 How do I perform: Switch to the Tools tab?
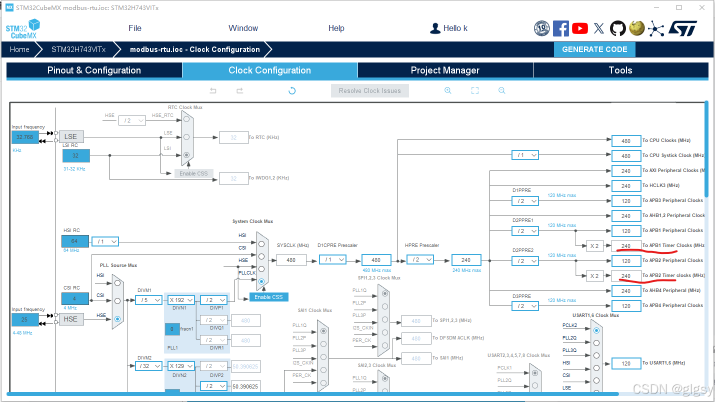pyautogui.click(x=620, y=70)
